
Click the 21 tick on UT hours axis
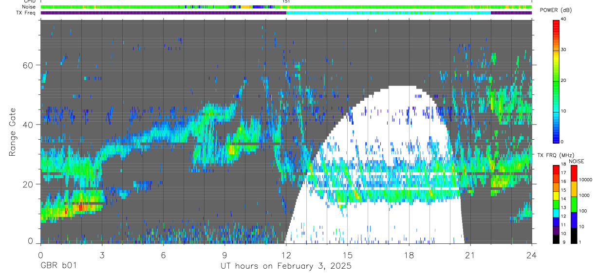pyautogui.click(x=470, y=255)
